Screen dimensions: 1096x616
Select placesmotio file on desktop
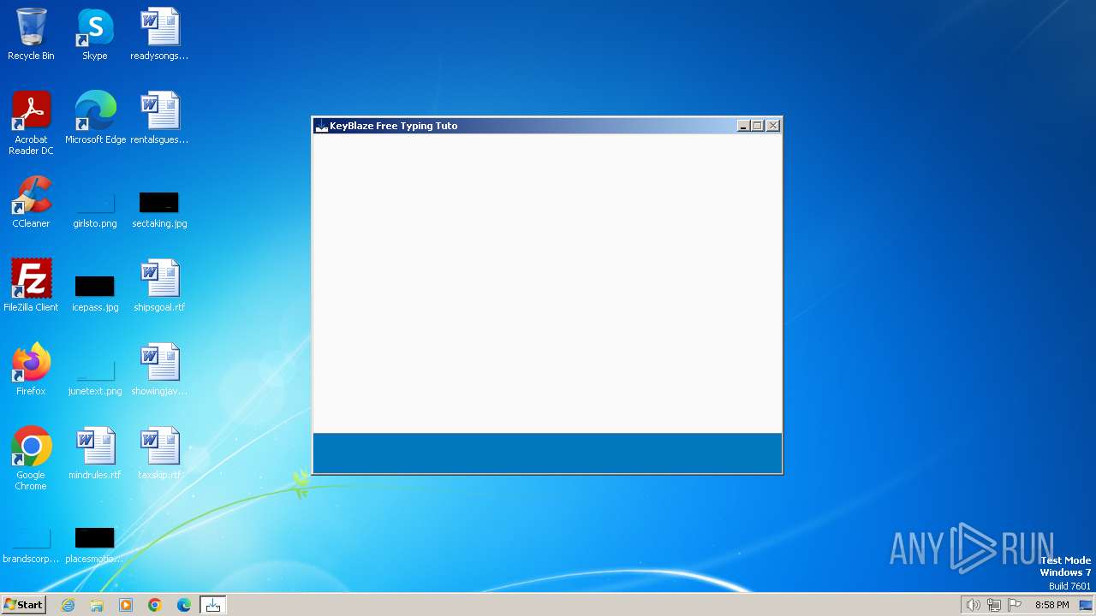point(95,546)
